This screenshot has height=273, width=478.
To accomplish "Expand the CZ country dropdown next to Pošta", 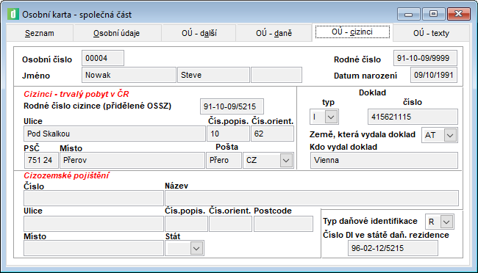I will point(285,161).
